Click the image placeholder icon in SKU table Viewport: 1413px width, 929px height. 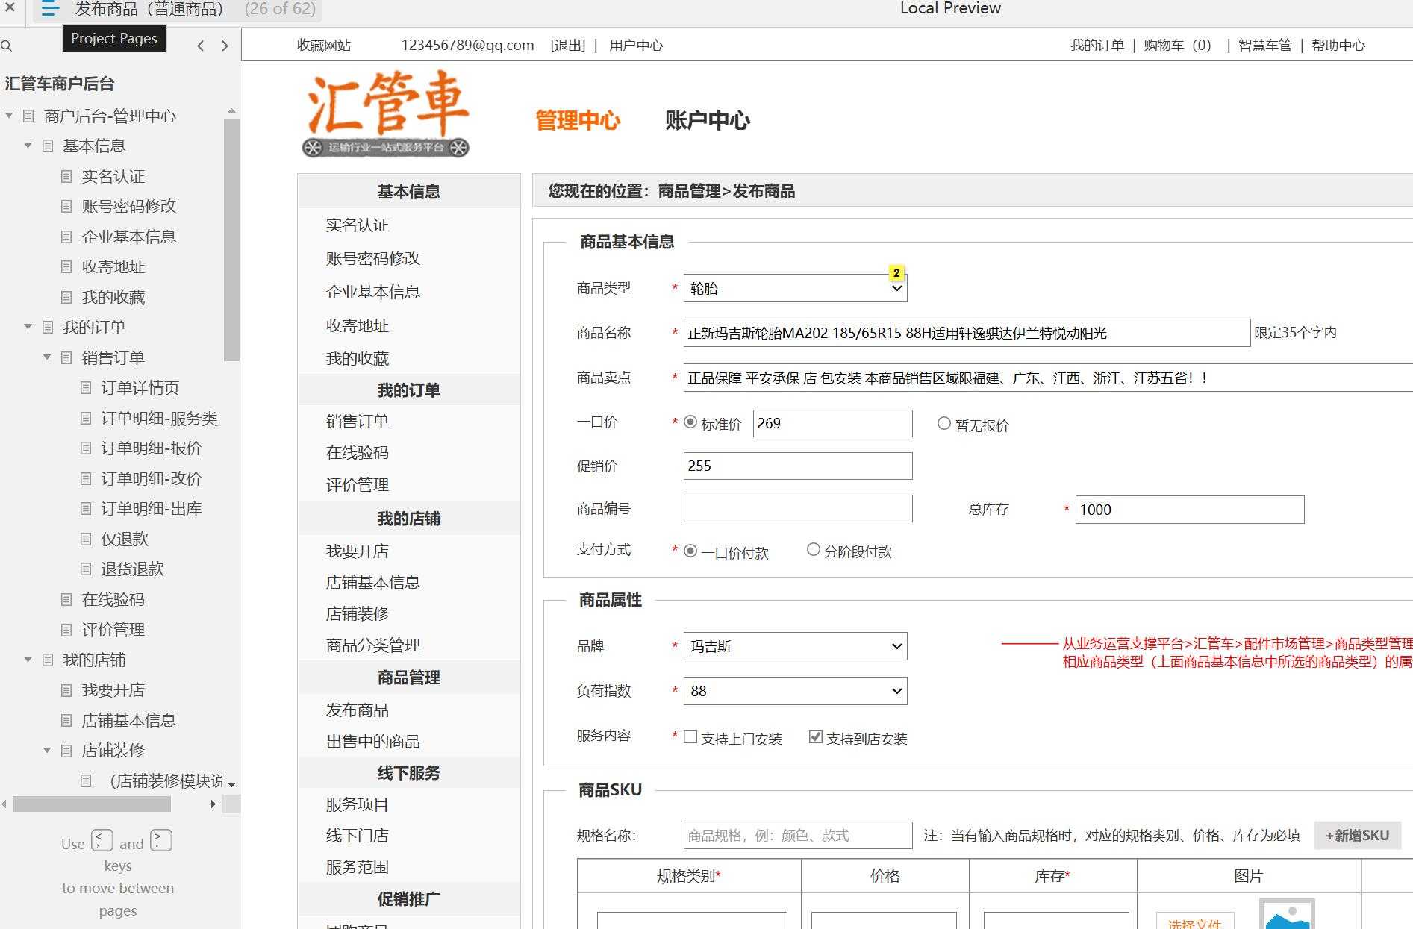click(1286, 915)
